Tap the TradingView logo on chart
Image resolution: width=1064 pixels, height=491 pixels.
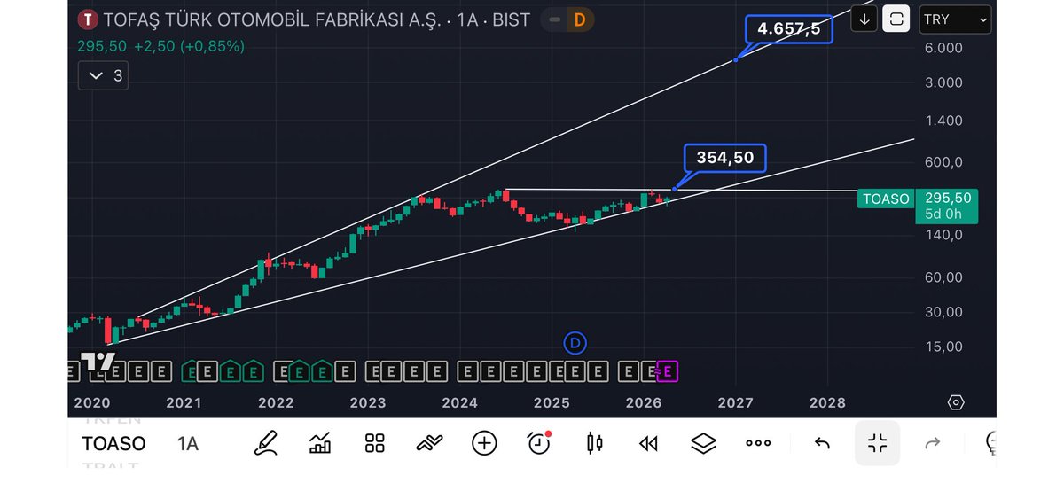coord(98,361)
